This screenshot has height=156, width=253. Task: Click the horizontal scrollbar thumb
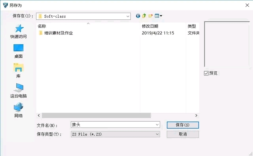tap(96, 115)
